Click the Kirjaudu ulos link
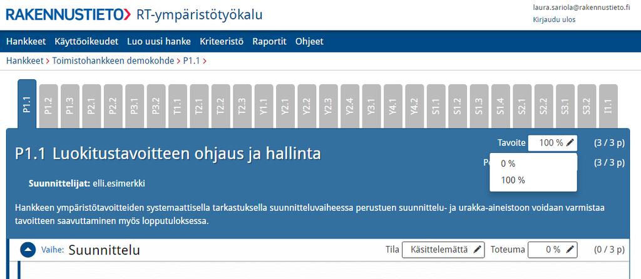The width and height of the screenshot is (641, 279). [x=555, y=19]
